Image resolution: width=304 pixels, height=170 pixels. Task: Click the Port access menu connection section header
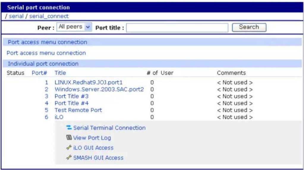pos(48,42)
